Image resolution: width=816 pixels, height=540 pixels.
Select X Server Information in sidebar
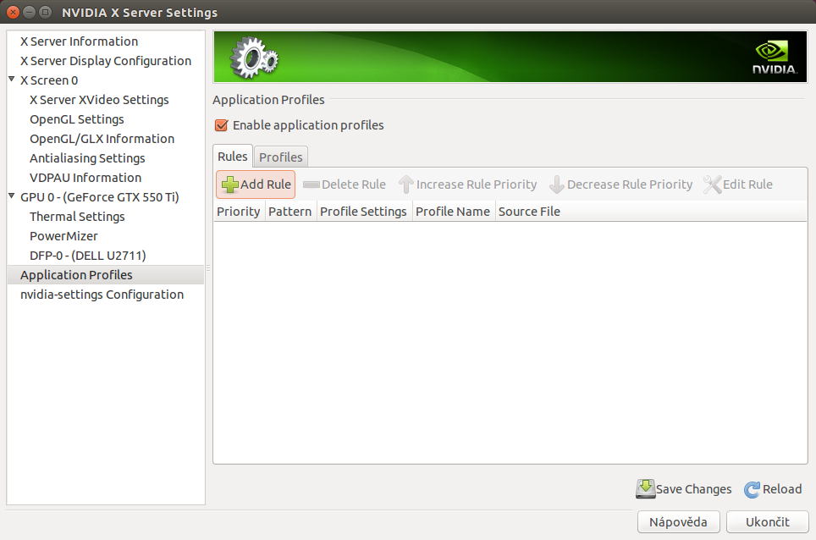(106, 41)
